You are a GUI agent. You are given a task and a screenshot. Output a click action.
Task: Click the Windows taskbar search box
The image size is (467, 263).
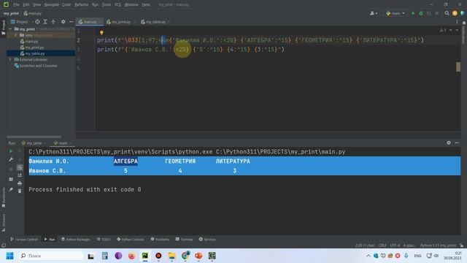(51, 256)
